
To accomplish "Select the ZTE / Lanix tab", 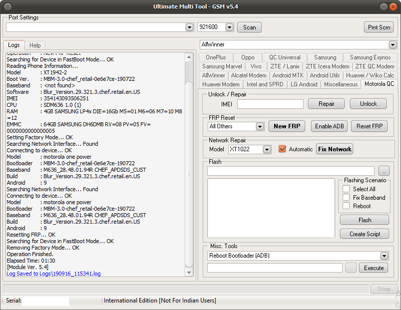I will point(285,66).
